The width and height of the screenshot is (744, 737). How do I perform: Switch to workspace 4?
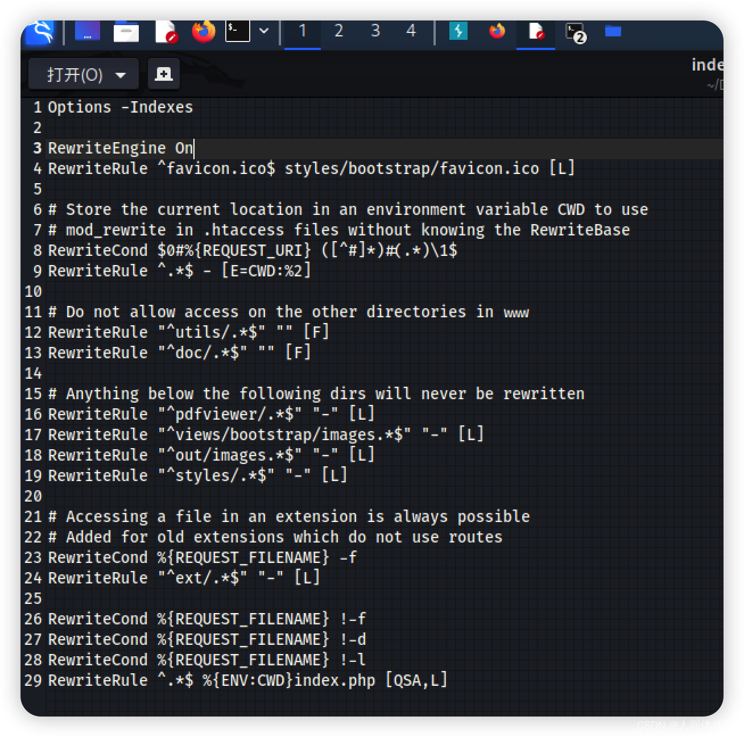click(411, 31)
